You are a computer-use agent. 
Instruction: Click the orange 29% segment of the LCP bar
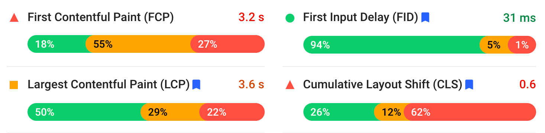pyautogui.click(x=170, y=112)
